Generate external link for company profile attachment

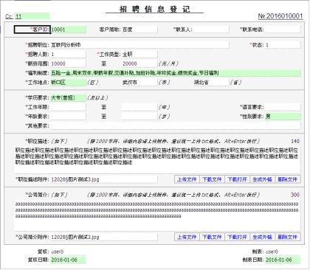tap(263, 237)
